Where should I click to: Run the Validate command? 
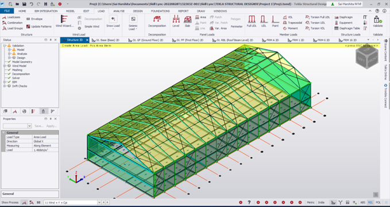[x=377, y=21]
